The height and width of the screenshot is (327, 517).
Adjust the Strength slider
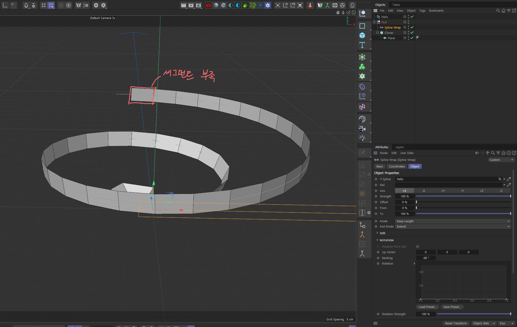(463, 196)
